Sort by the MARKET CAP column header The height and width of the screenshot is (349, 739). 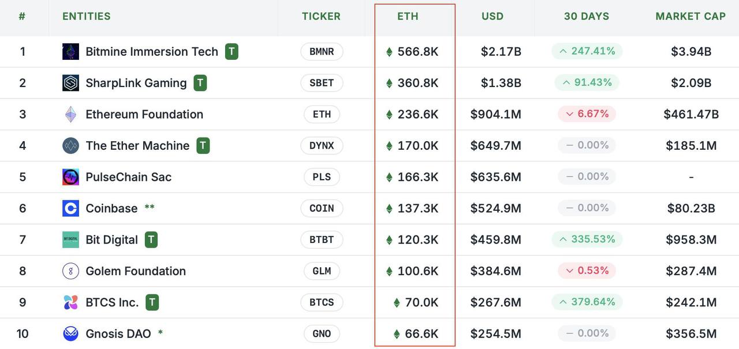coord(691,16)
